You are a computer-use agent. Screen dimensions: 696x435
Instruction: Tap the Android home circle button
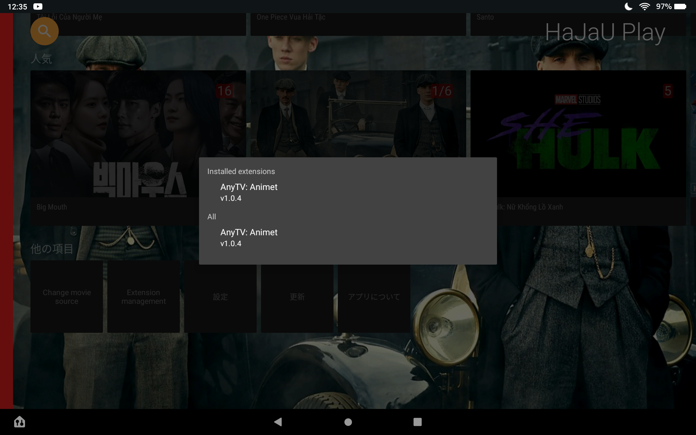point(348,422)
